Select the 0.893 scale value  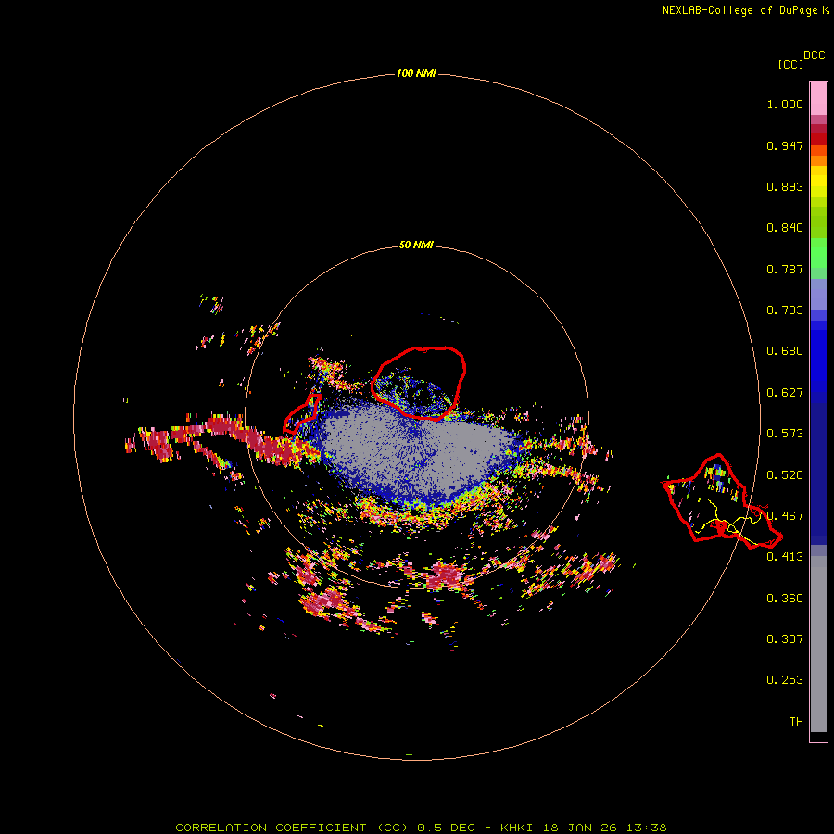click(x=785, y=186)
